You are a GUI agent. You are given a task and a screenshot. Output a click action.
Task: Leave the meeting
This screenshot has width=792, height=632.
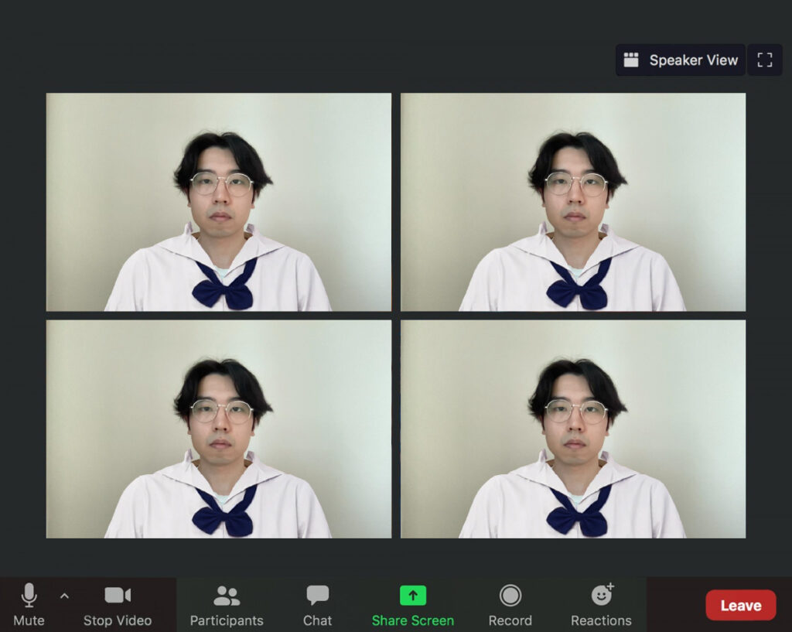[740, 605]
